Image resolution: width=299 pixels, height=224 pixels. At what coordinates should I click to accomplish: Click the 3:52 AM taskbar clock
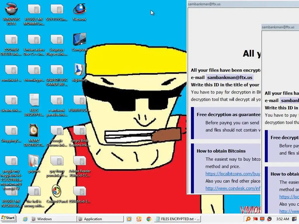[x=283, y=219]
